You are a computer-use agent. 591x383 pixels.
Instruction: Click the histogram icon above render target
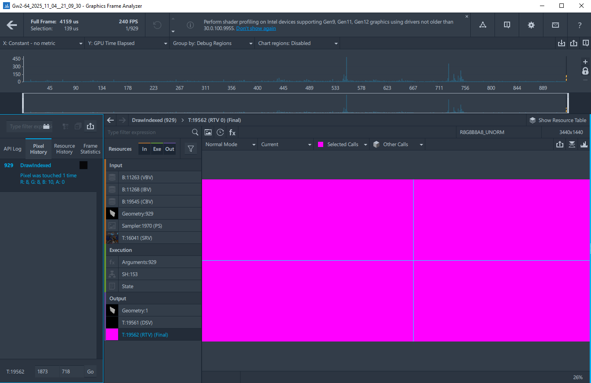point(584,144)
